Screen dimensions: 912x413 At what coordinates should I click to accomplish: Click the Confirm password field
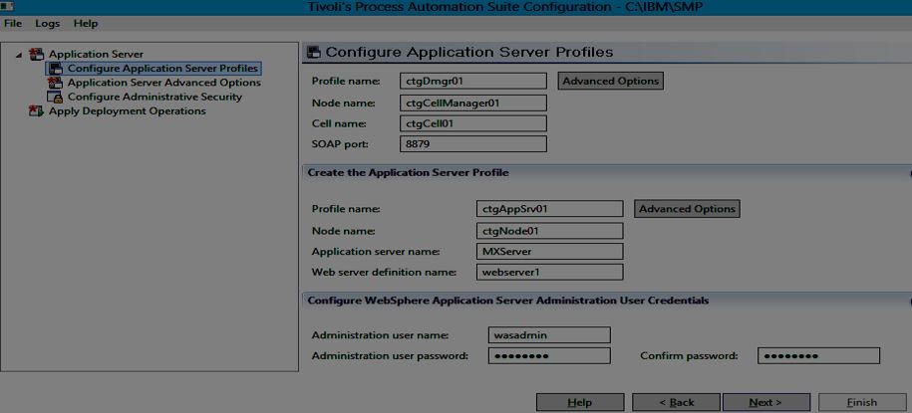coord(818,355)
